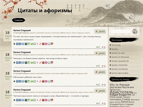Open the Цитаты из Фильмов category
This screenshot has width=143, height=107.
tap(120, 57)
